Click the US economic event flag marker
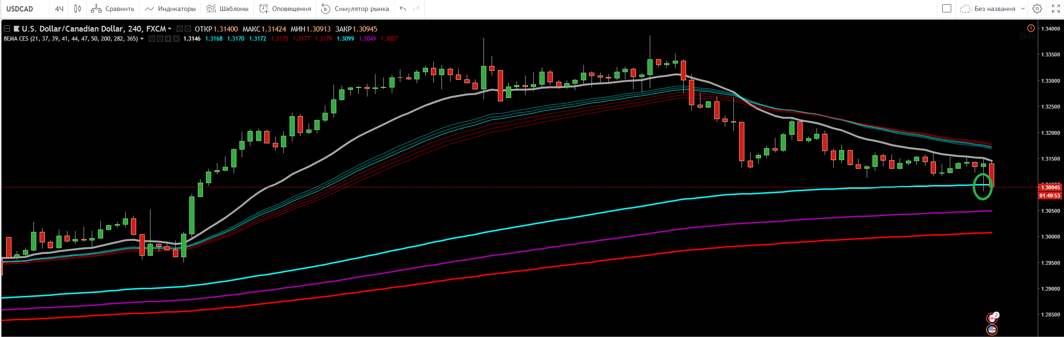1064x337 pixels. pyautogui.click(x=992, y=329)
